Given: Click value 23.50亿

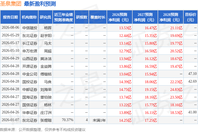Looking at the screenshot, I should [176, 97].
